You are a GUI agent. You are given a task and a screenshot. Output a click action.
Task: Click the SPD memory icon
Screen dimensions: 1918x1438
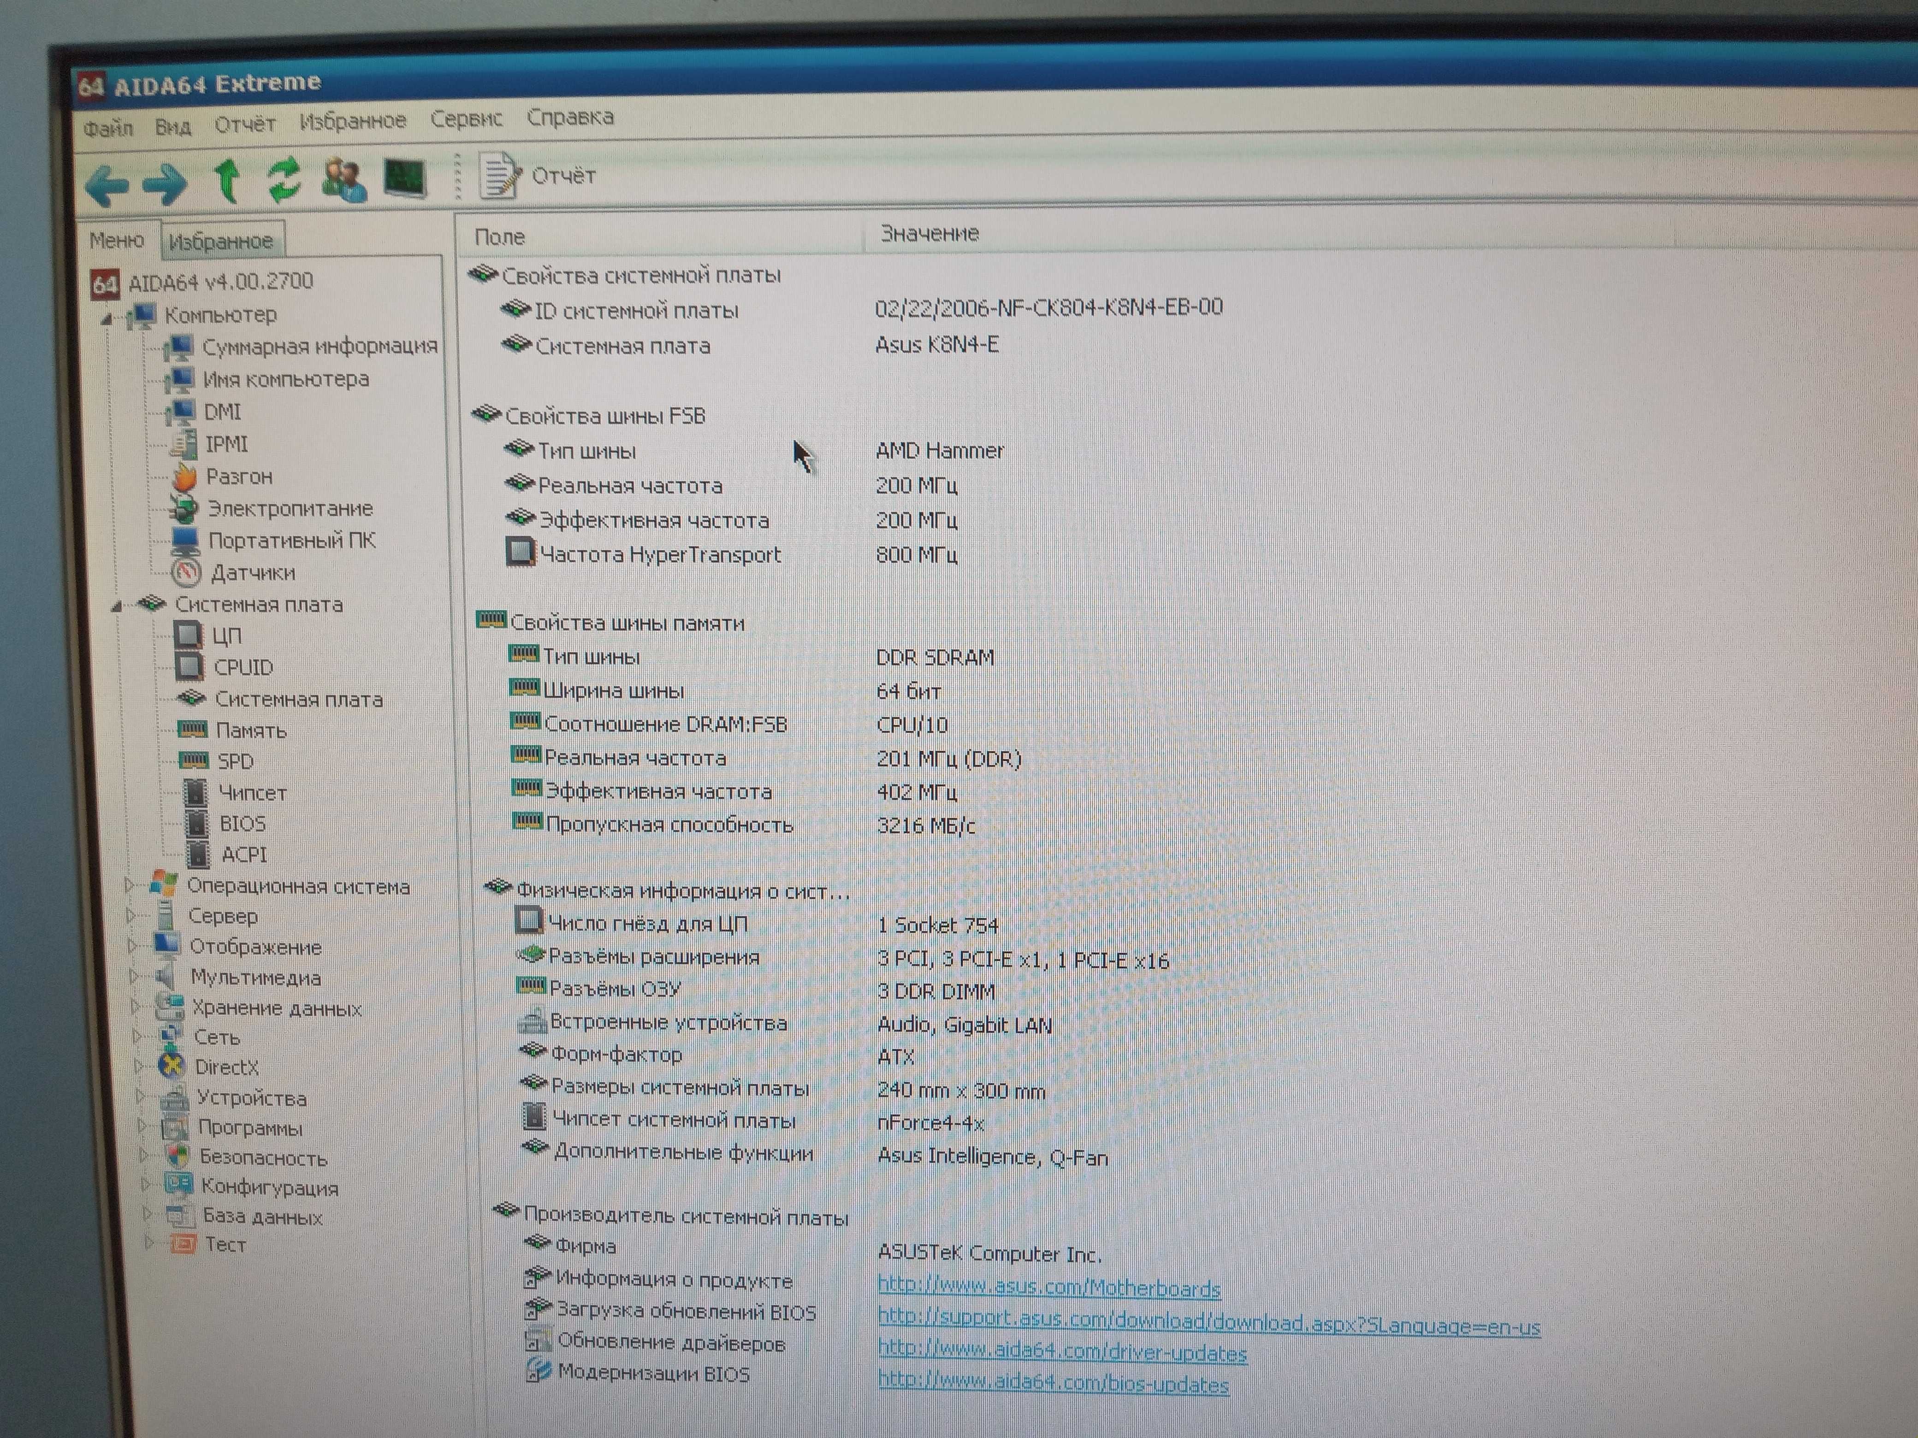click(x=193, y=761)
